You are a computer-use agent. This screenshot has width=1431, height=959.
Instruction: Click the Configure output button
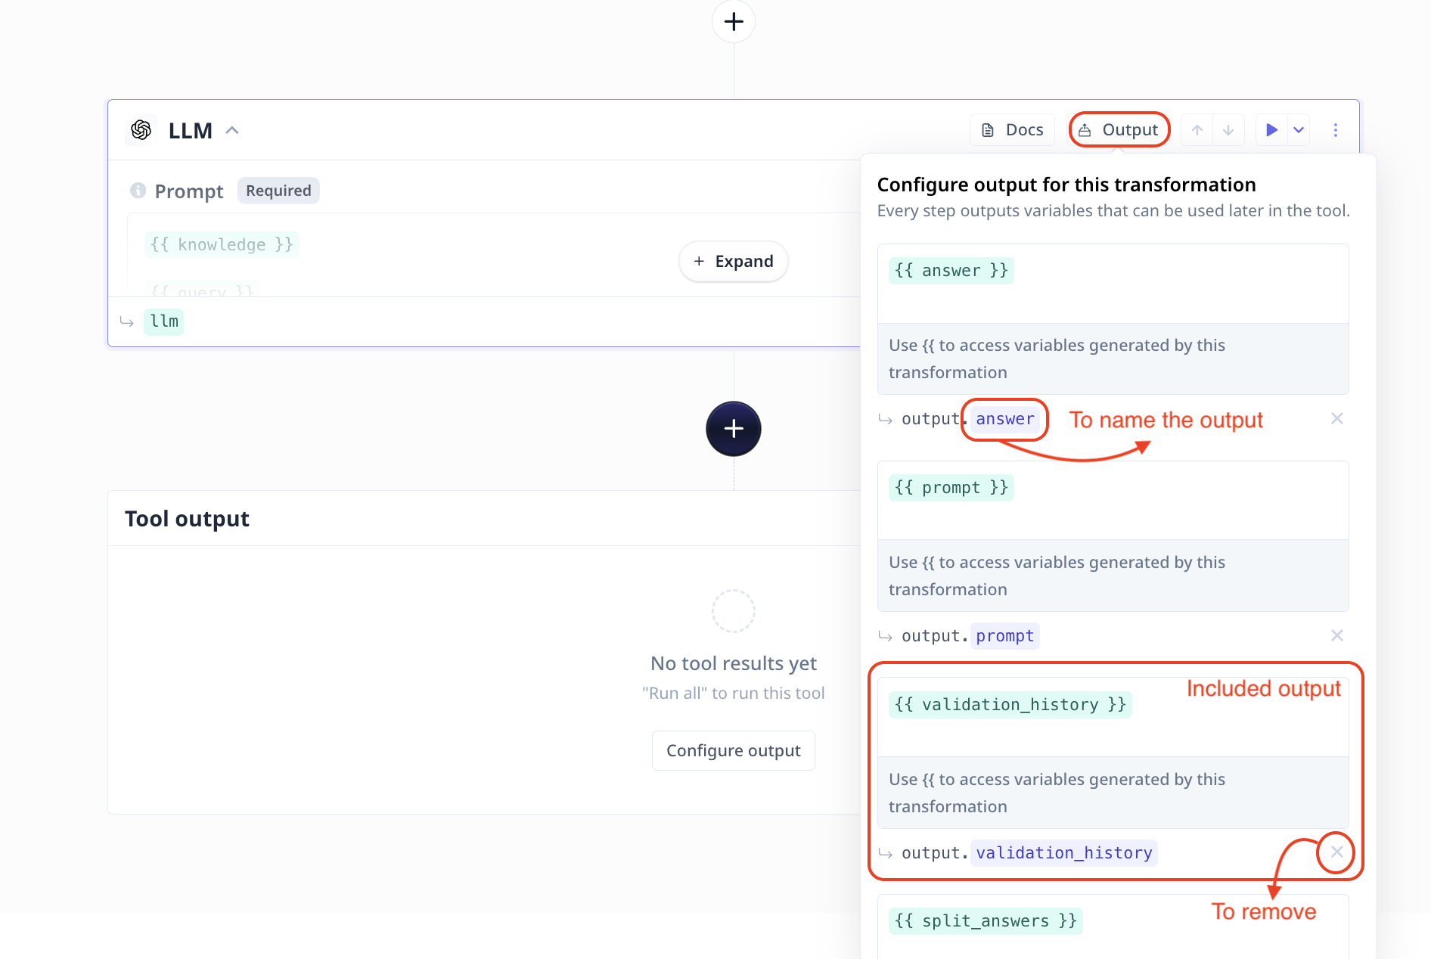click(733, 750)
